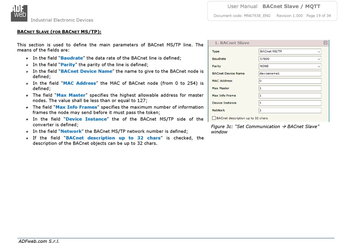Click the blue 'Device Instance' term
Image resolution: width=351 pixels, height=243 pixels.
[x=86, y=119]
